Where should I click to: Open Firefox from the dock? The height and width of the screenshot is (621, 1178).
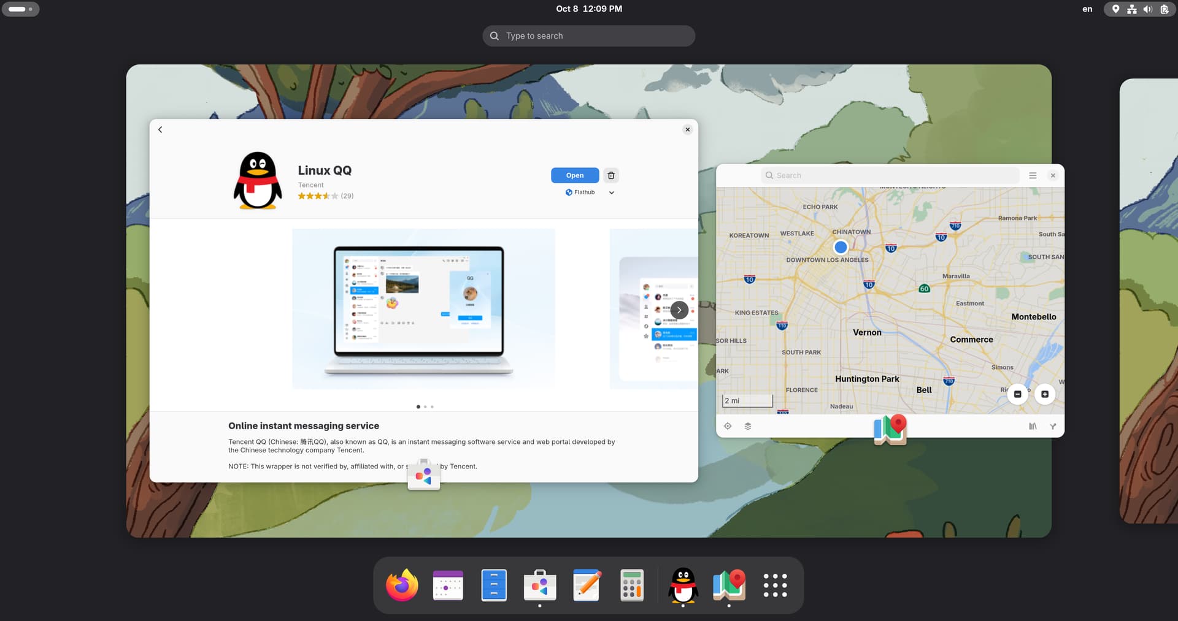(x=402, y=585)
